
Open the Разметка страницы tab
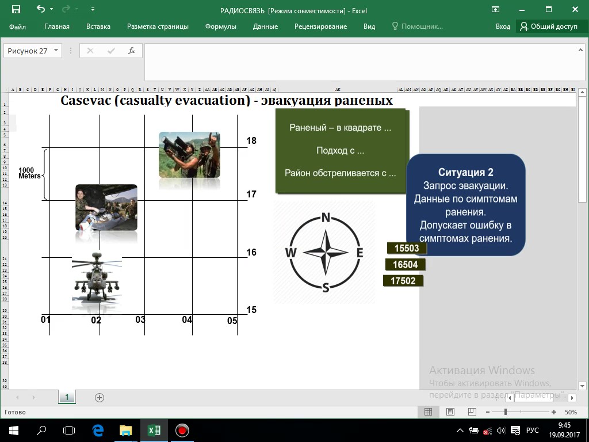pos(158,26)
